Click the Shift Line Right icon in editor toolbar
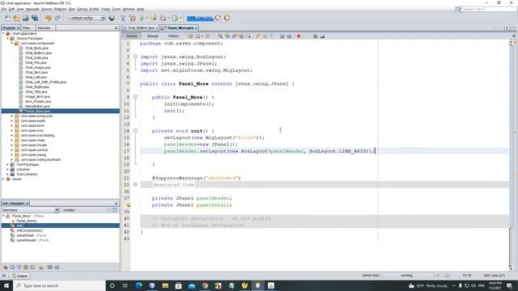Viewport: 518px width, 291px height. point(289,36)
